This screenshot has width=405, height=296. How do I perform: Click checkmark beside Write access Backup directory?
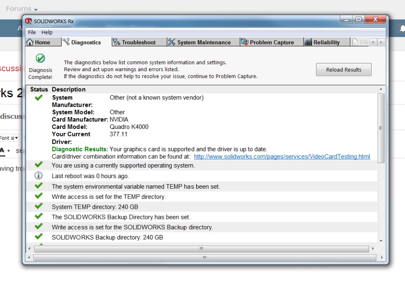(39, 227)
